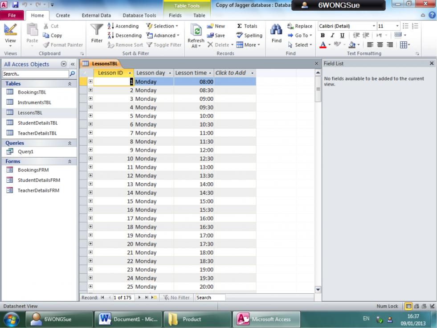This screenshot has width=437, height=328.
Task: Toggle italic text formatting
Action: coord(332,35)
